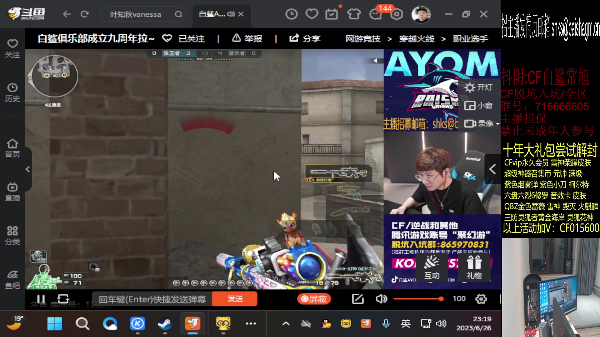600x337 pixels.
Task: Start recording with the 录像 camera icon
Action: pyautogui.click(x=470, y=123)
